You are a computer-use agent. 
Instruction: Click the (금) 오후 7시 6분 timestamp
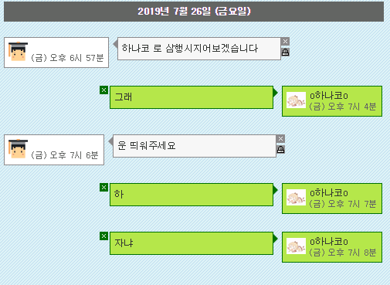click(64, 155)
